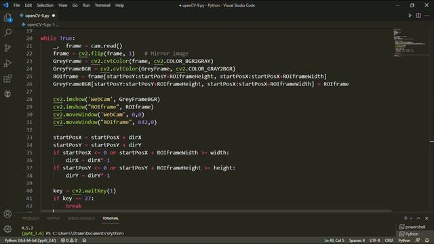The width and height of the screenshot is (434, 244).
Task: Run Python file with play icon
Action: pos(410,16)
